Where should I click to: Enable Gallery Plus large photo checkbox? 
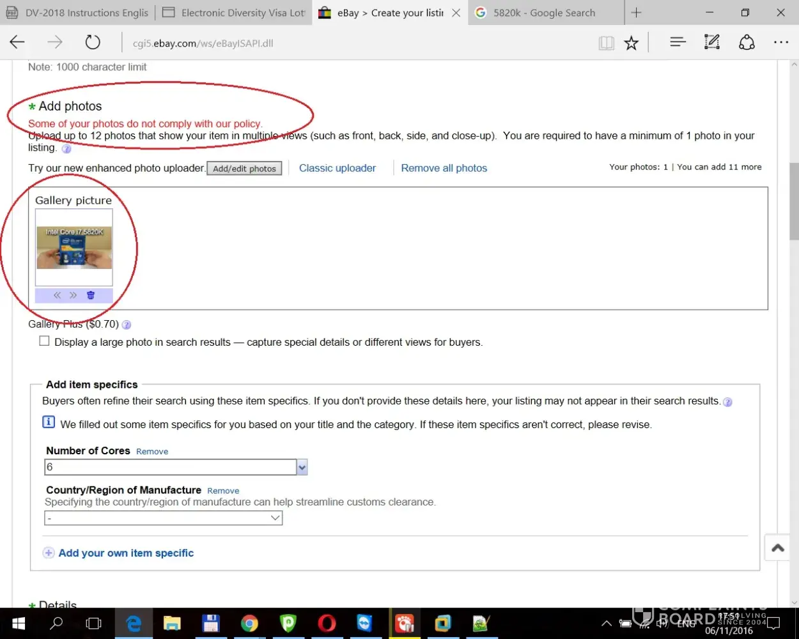point(44,341)
